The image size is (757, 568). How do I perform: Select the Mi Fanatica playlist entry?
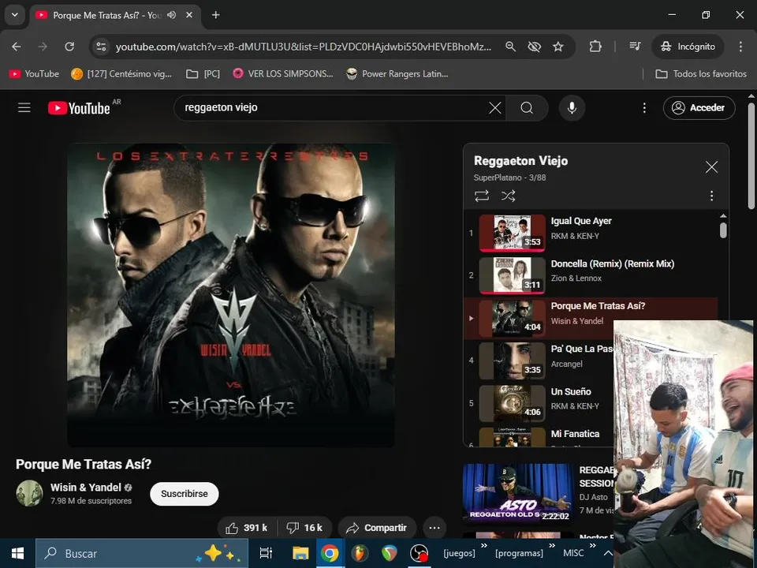coord(539,436)
